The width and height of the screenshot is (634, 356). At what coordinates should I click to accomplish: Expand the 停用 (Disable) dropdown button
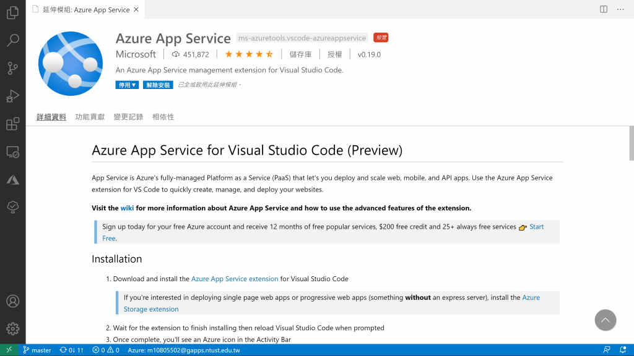(x=127, y=85)
